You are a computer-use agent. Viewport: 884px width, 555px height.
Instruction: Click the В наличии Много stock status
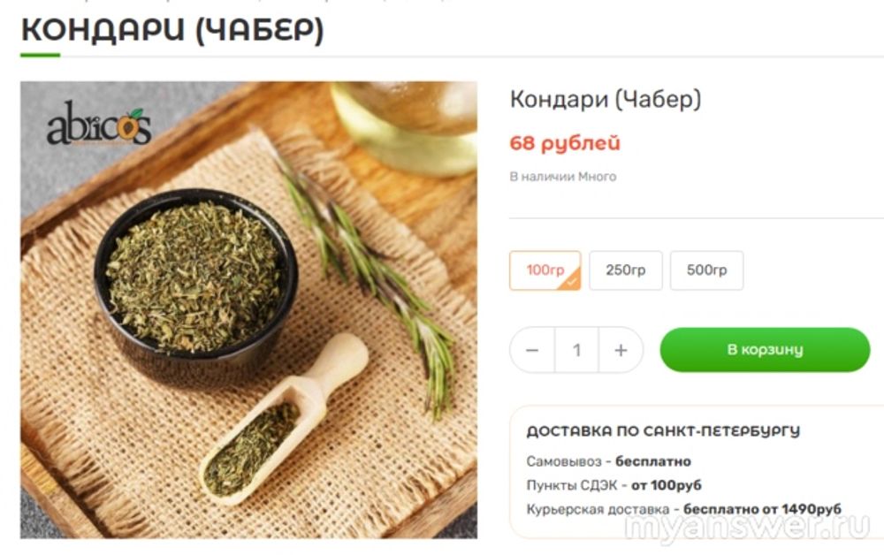point(562,177)
